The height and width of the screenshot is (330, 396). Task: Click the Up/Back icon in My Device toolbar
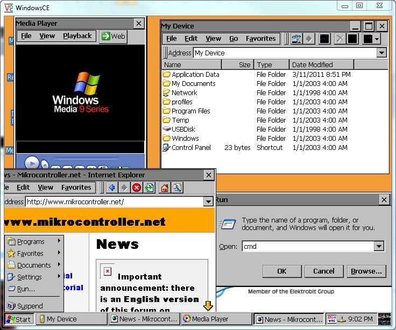pyautogui.click(x=296, y=39)
